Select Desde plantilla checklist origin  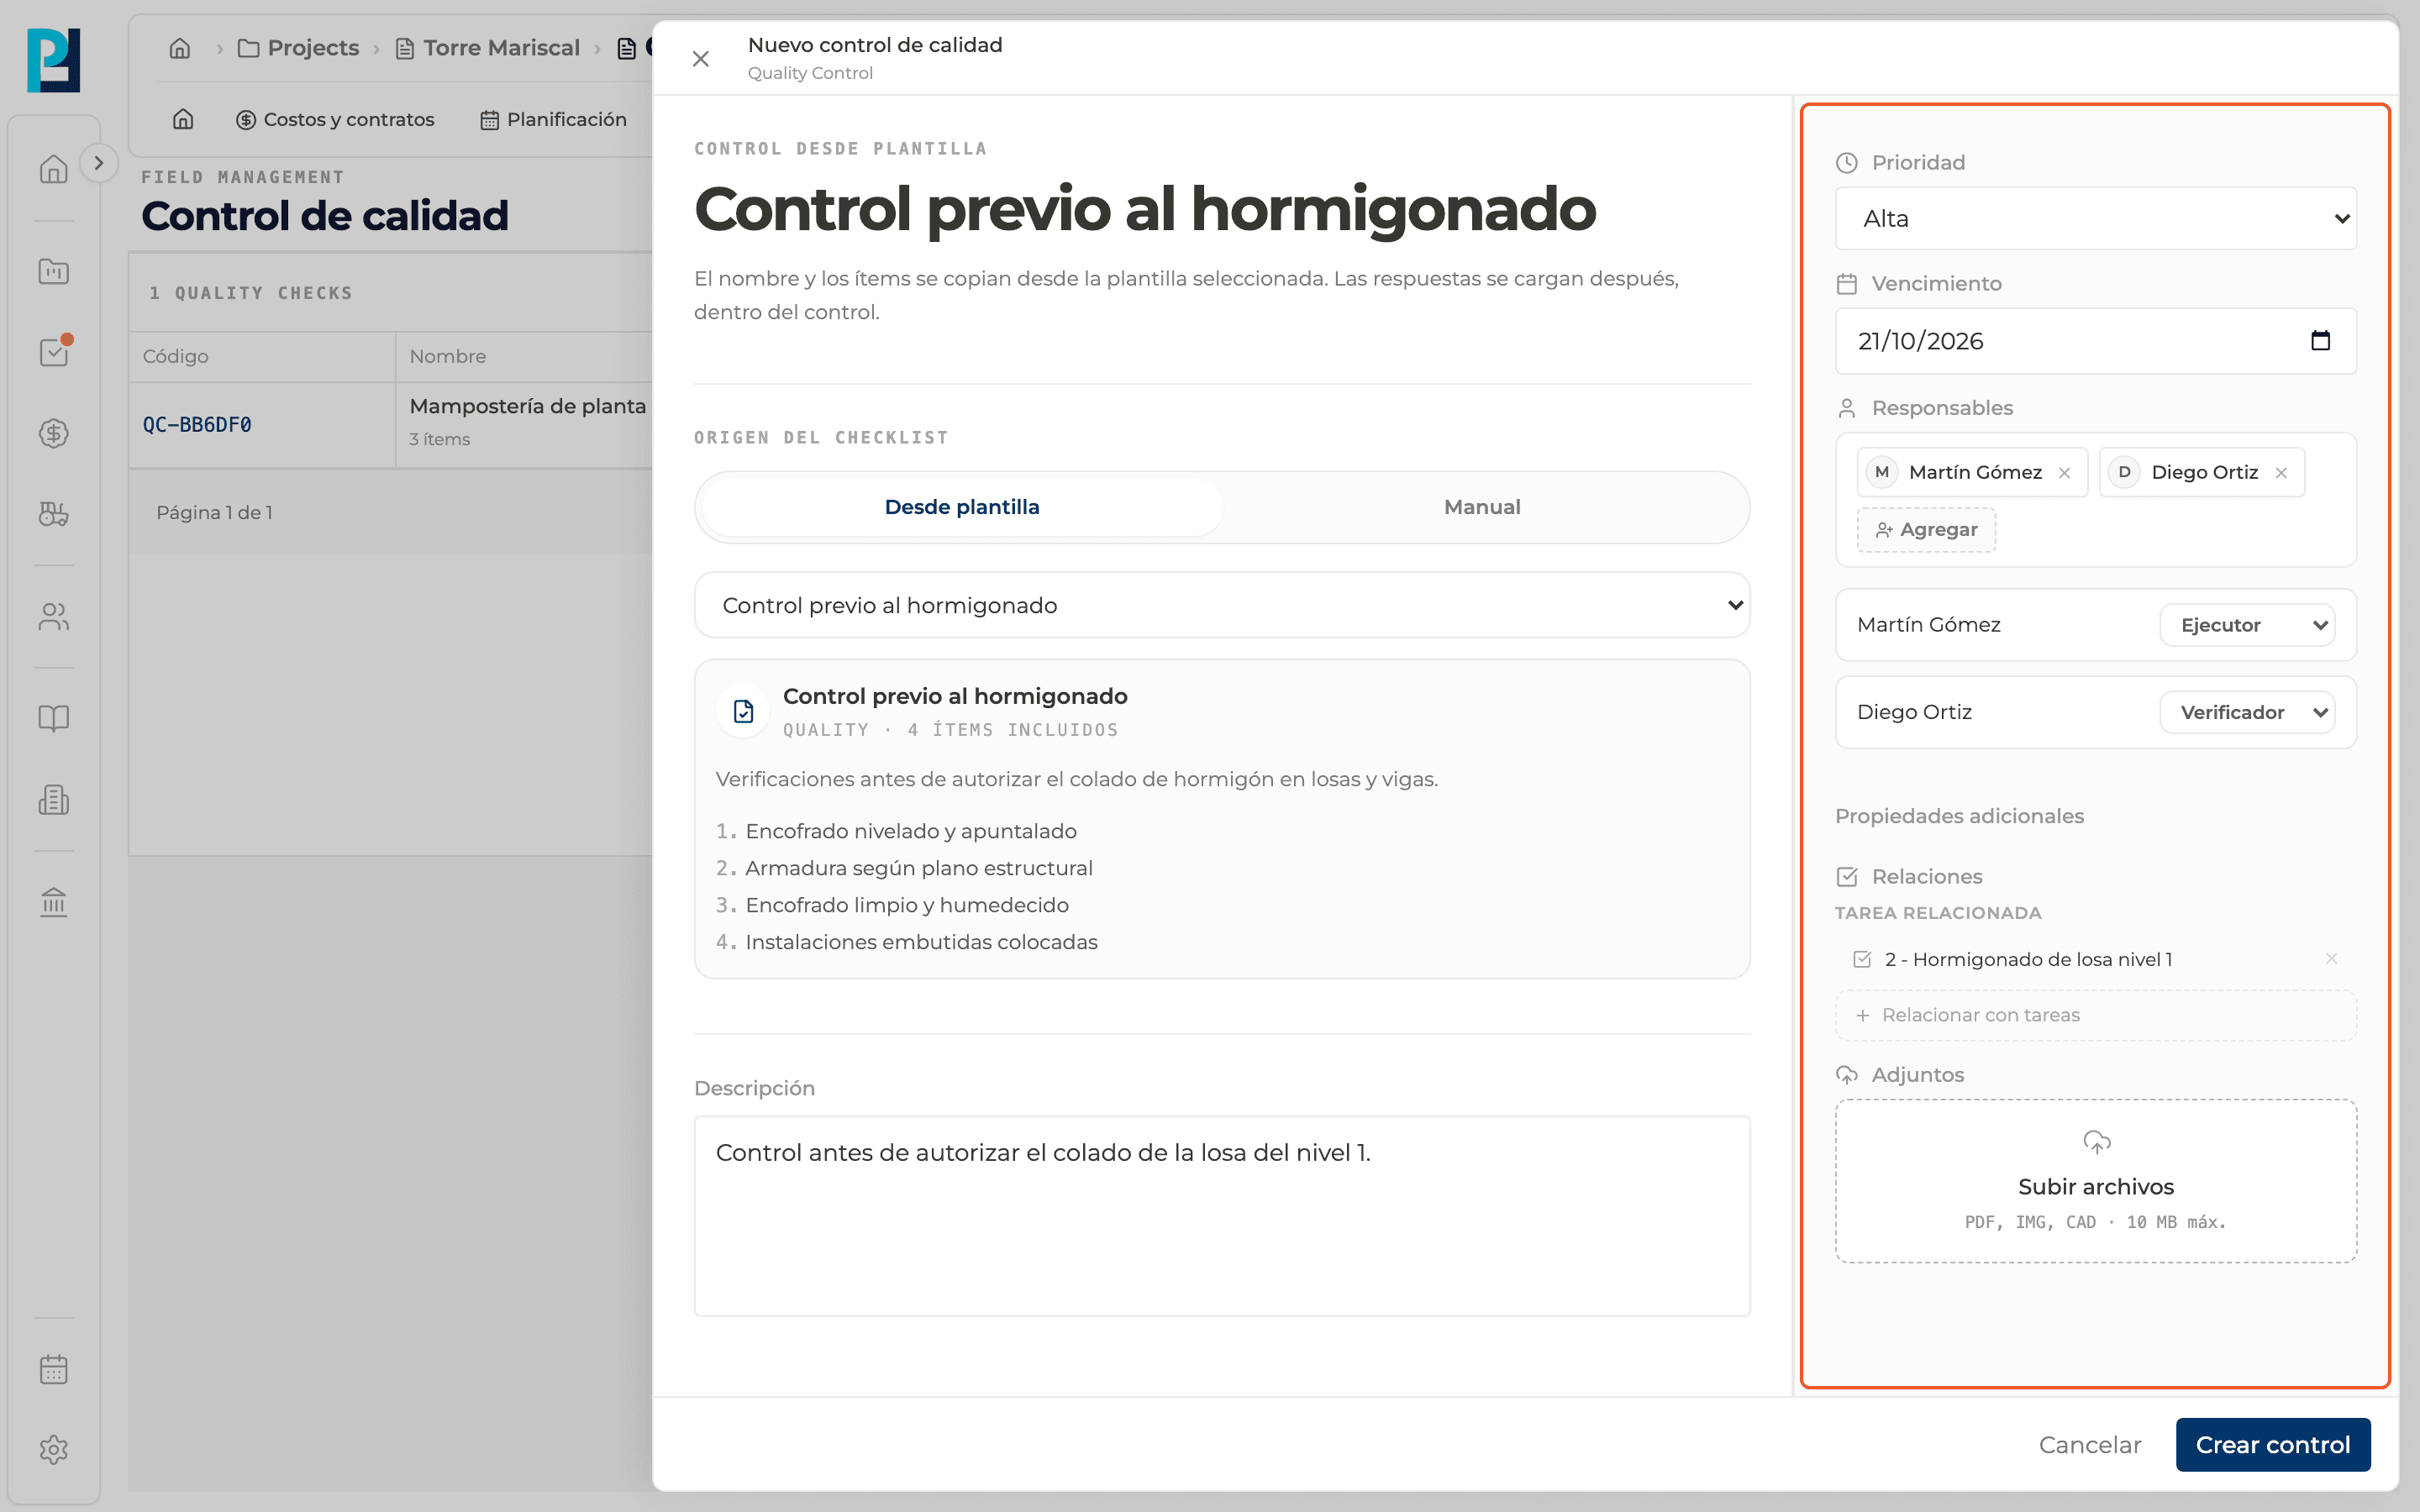962,507
